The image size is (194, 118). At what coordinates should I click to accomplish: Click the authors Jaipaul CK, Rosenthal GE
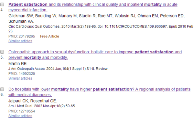tap(33, 101)
